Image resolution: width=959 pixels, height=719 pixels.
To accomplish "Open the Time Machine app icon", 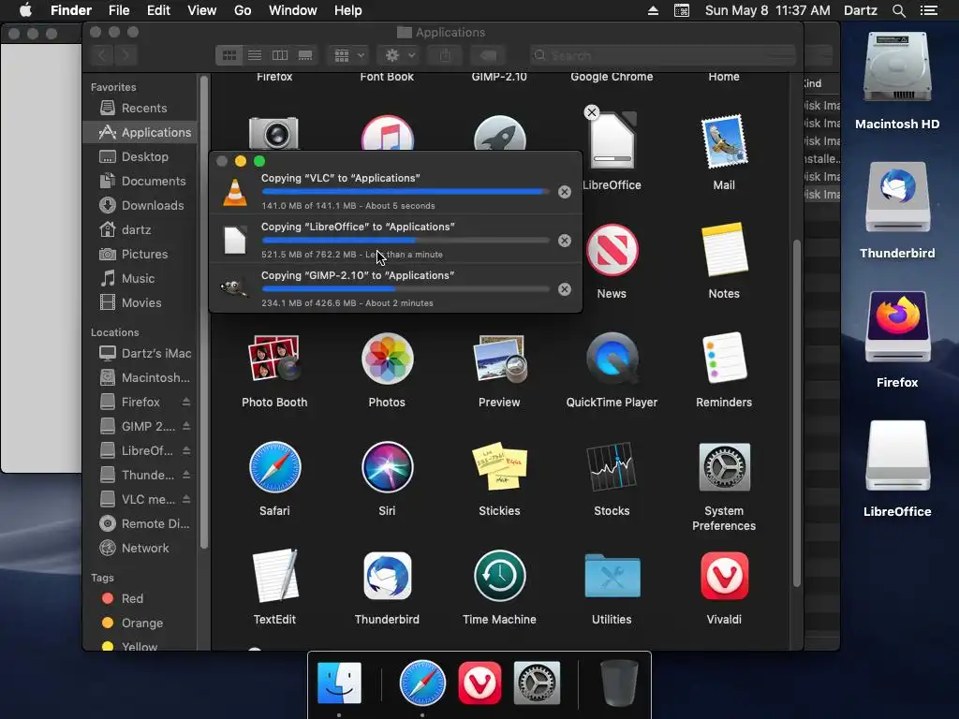I will [500, 576].
